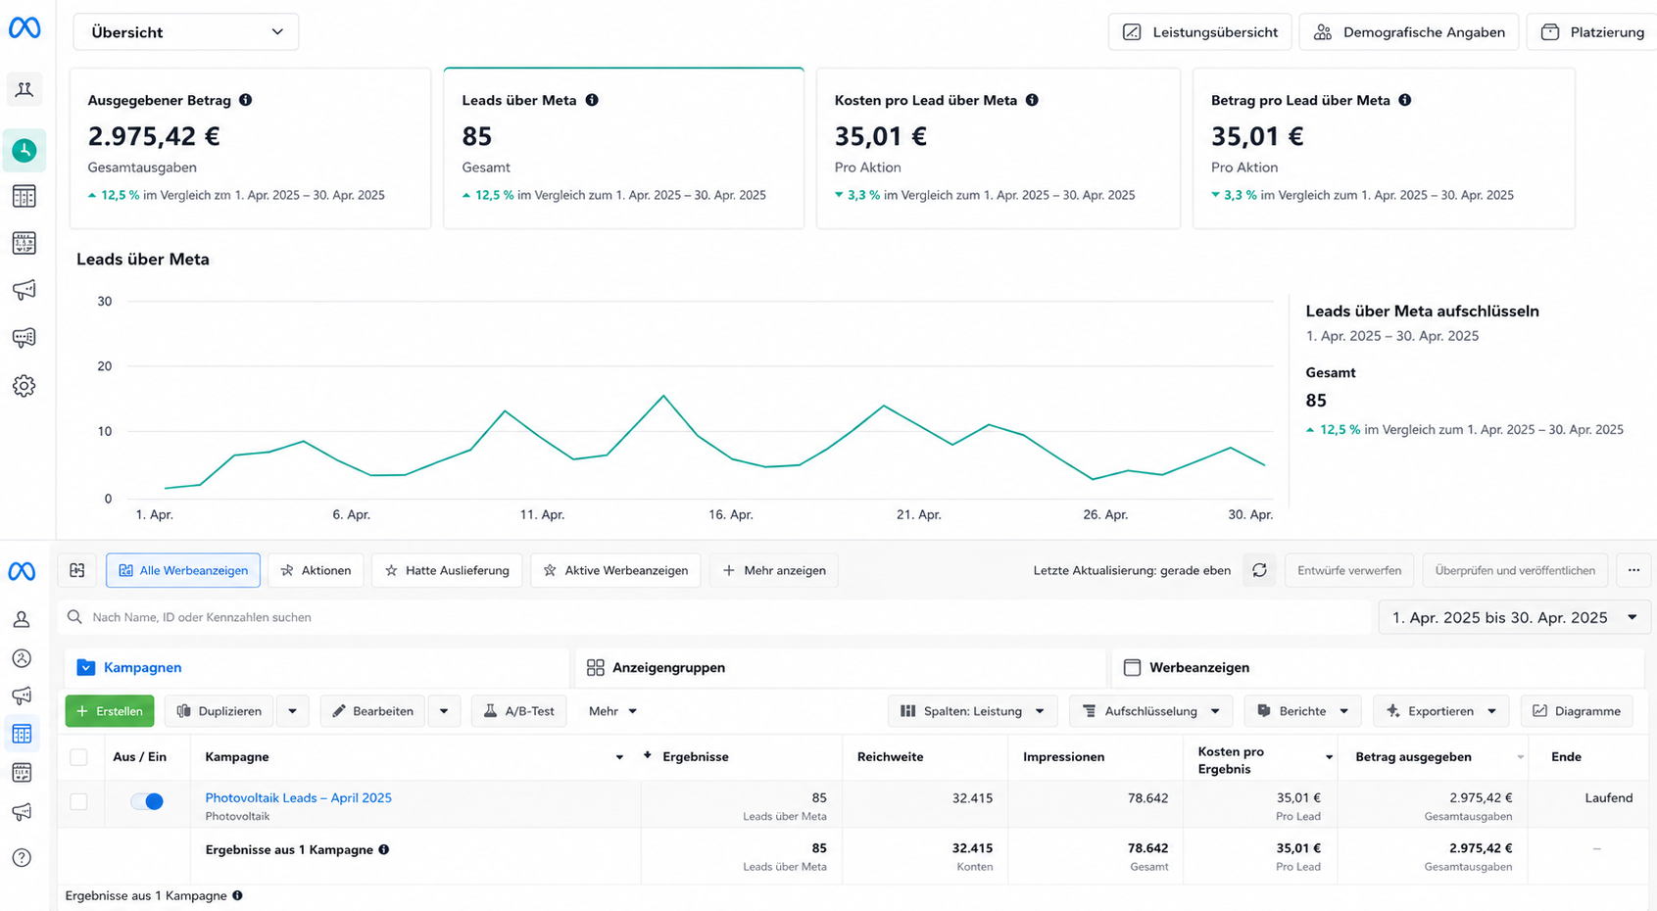The image size is (1657, 911).
Task: Click the Bearbeiten button
Action: point(373,711)
